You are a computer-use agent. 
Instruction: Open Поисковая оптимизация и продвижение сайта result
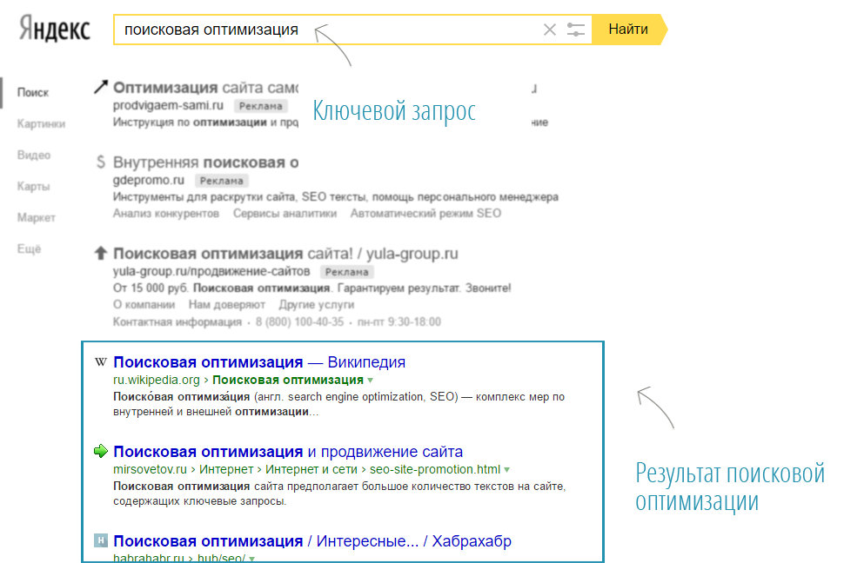pos(288,452)
